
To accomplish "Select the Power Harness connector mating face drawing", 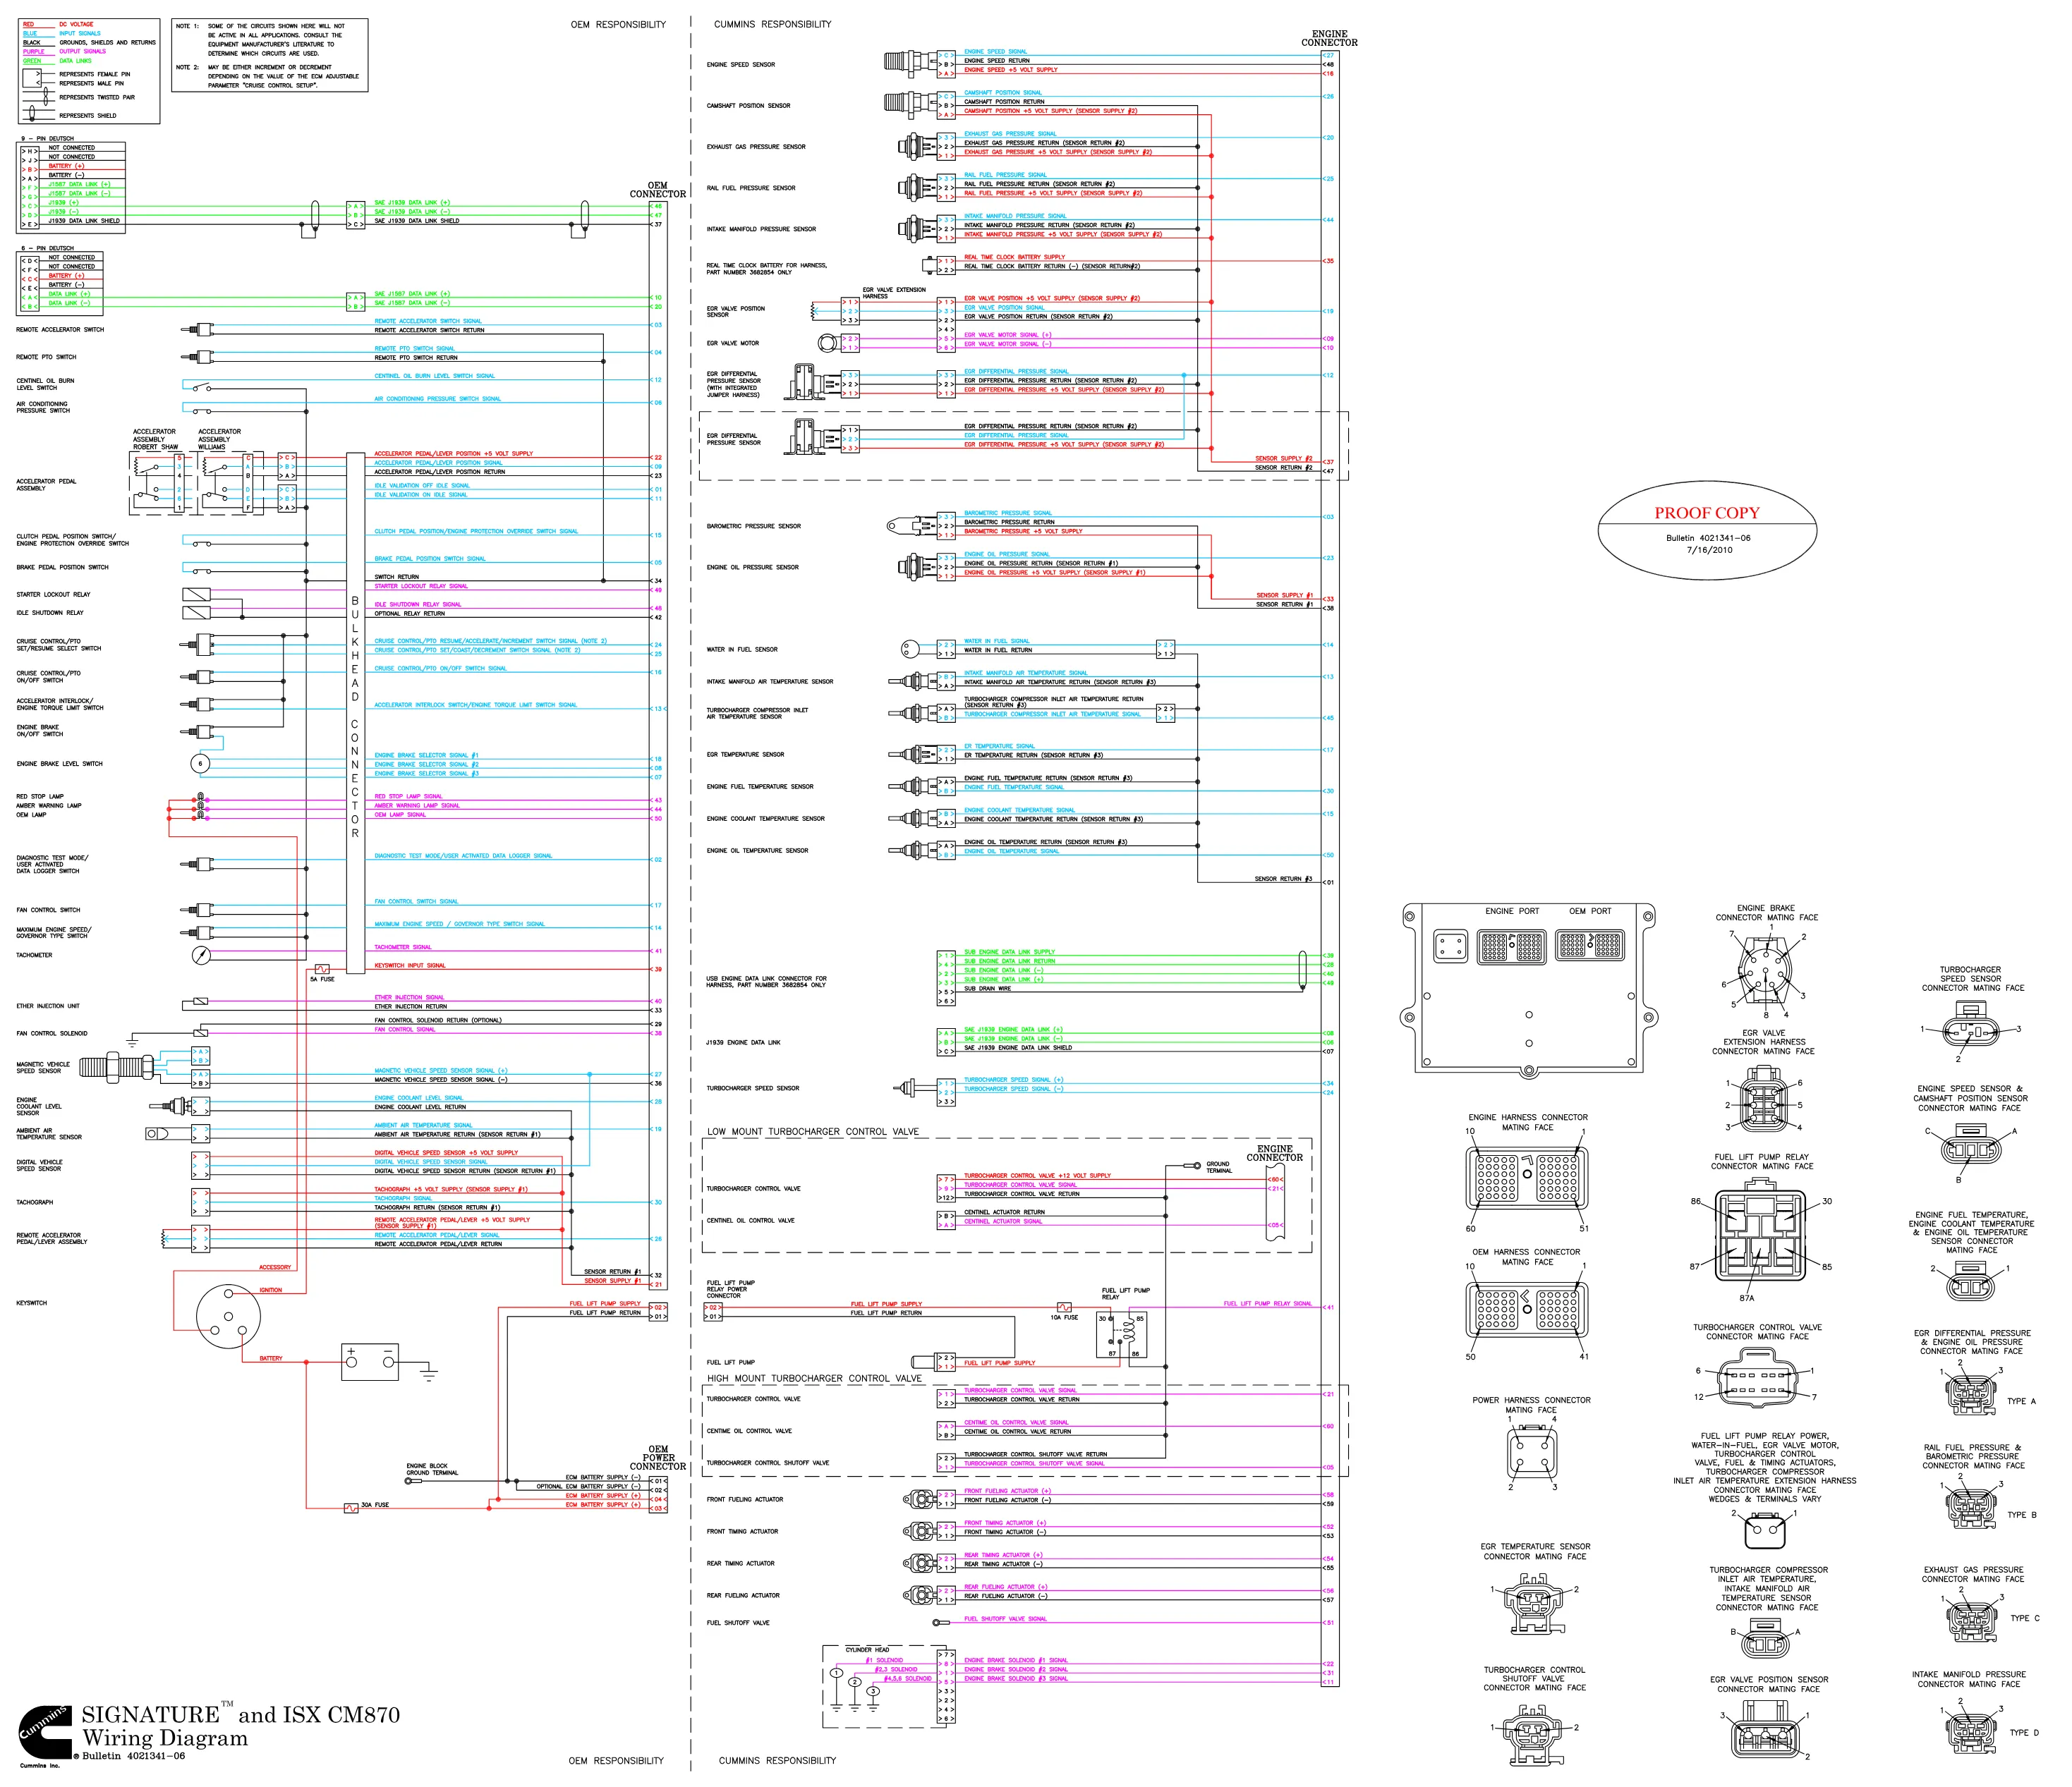I will click(1531, 1453).
